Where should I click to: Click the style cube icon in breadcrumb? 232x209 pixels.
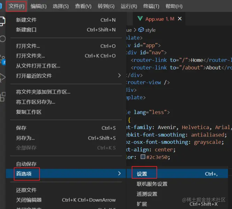click(x=141, y=30)
